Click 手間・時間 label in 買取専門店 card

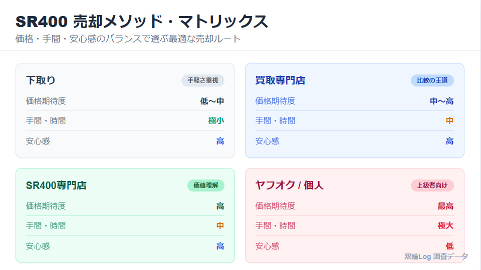[275, 120]
